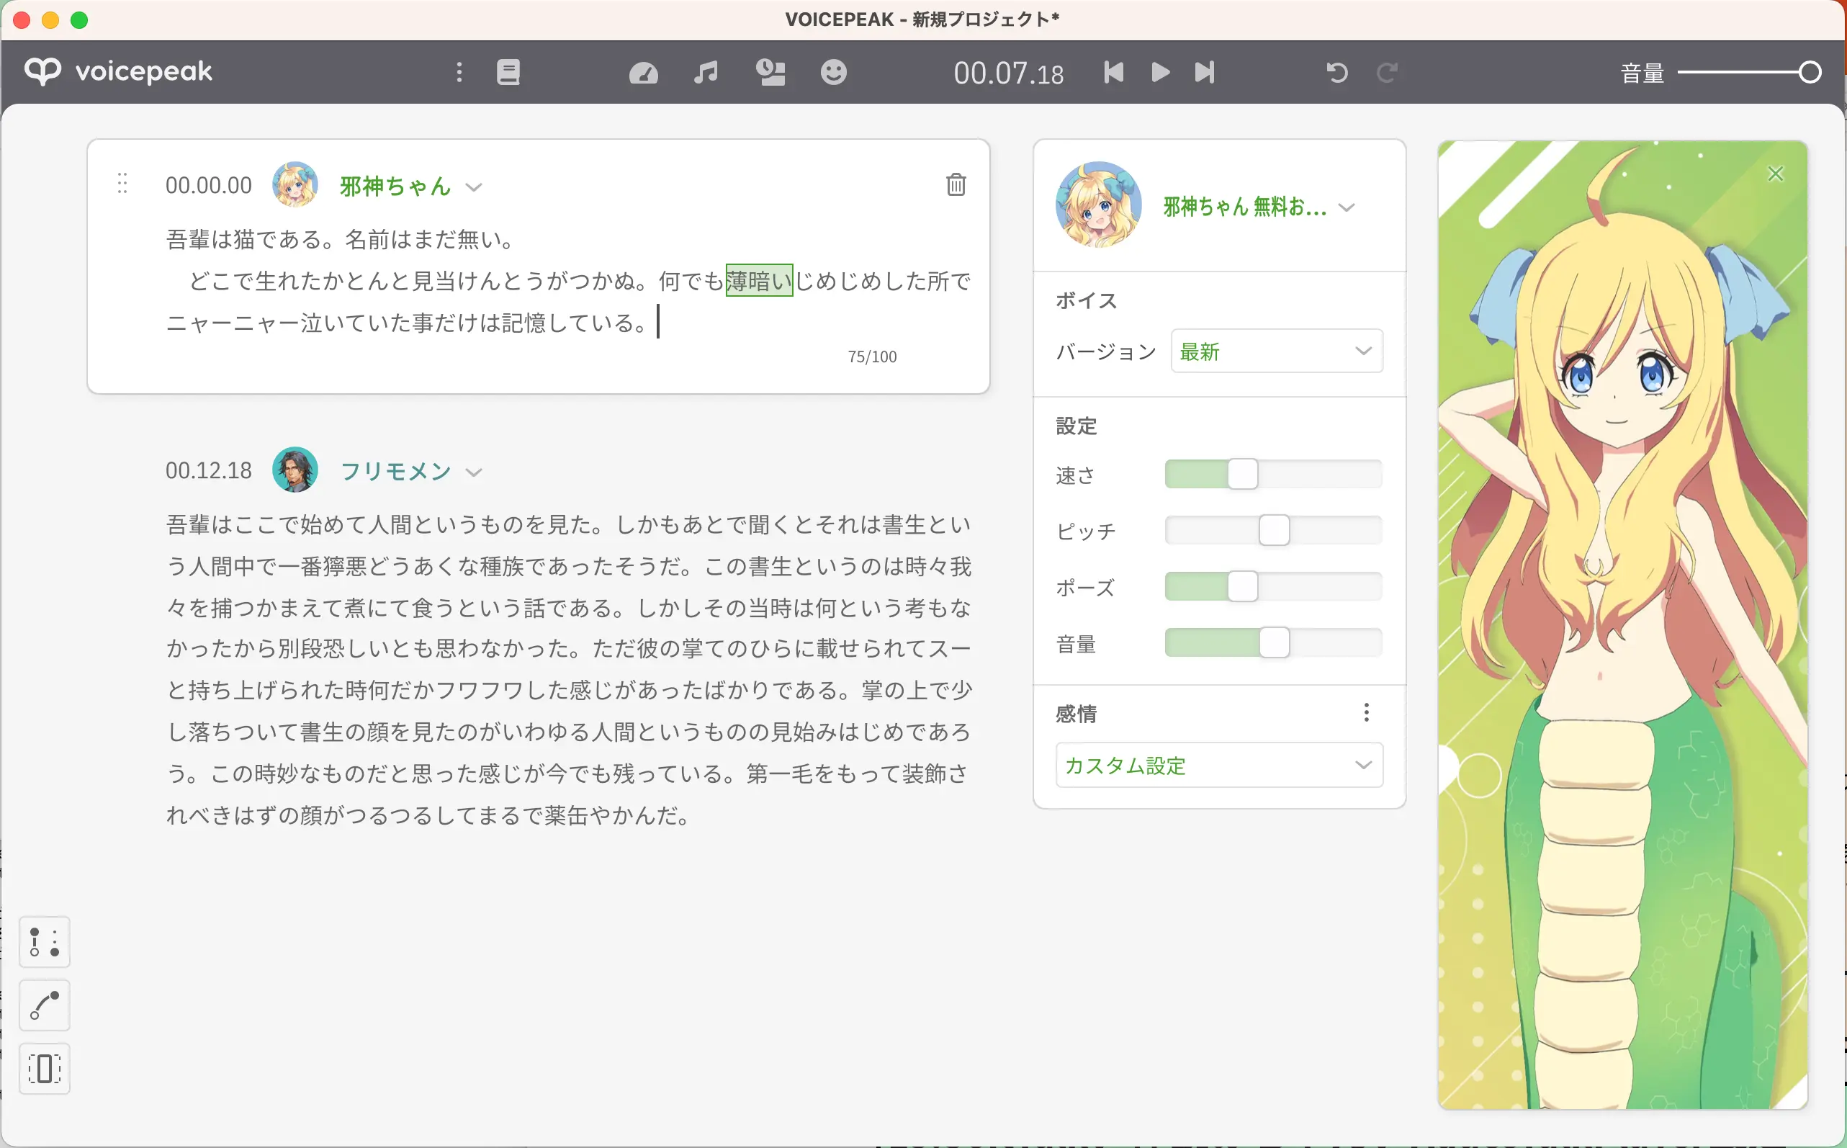This screenshot has width=1847, height=1148.
Task: Adjust the 音量 slider in settings panel
Action: [x=1274, y=642]
